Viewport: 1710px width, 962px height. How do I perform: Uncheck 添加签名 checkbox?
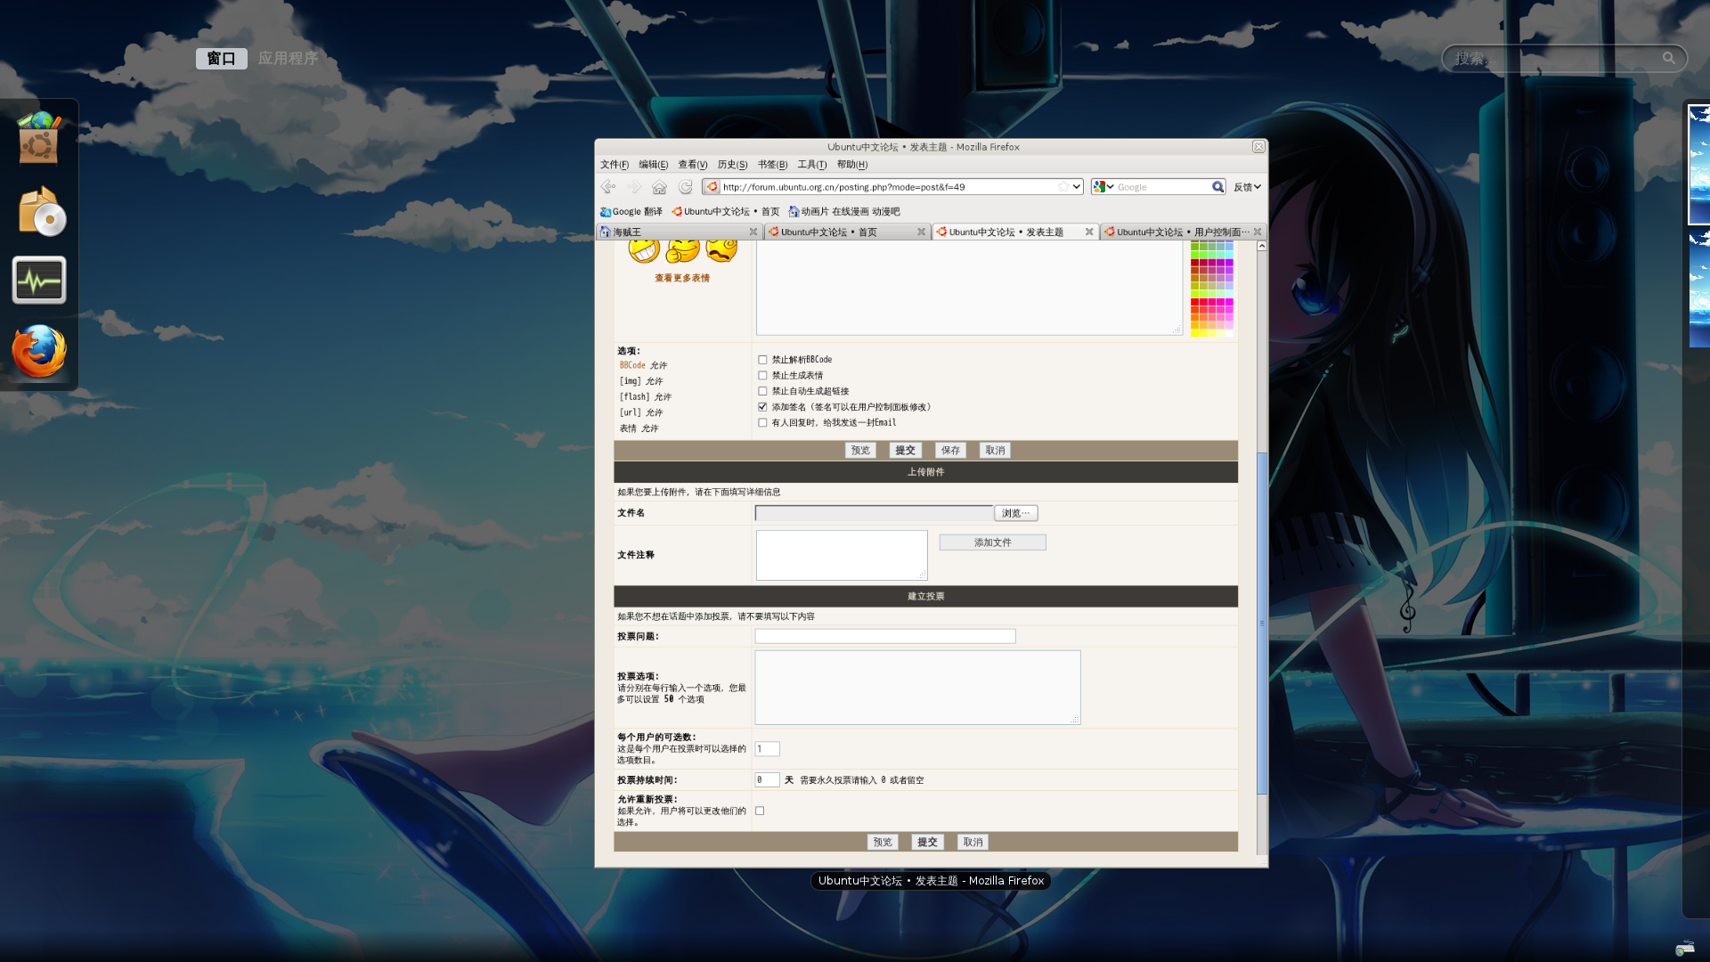pyautogui.click(x=762, y=407)
